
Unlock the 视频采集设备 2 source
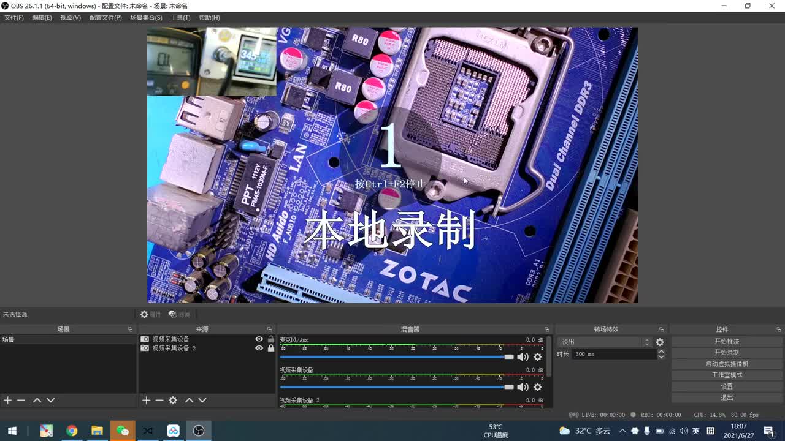click(271, 348)
